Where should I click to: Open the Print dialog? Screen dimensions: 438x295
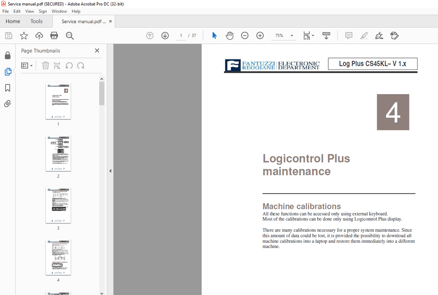coord(53,35)
